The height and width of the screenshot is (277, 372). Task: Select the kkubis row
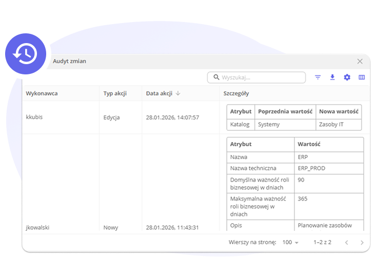pos(34,117)
